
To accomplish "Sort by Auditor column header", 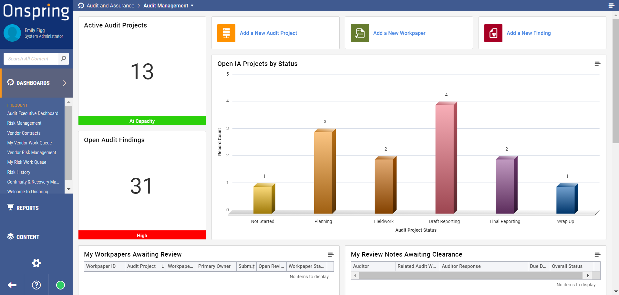I will point(373,266).
